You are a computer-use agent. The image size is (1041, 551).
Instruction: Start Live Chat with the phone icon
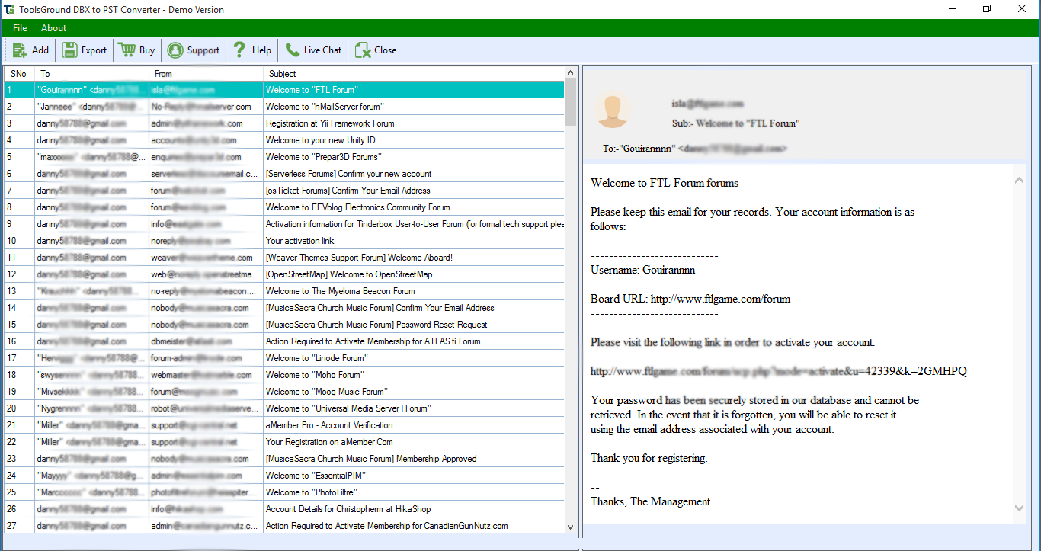coord(293,50)
